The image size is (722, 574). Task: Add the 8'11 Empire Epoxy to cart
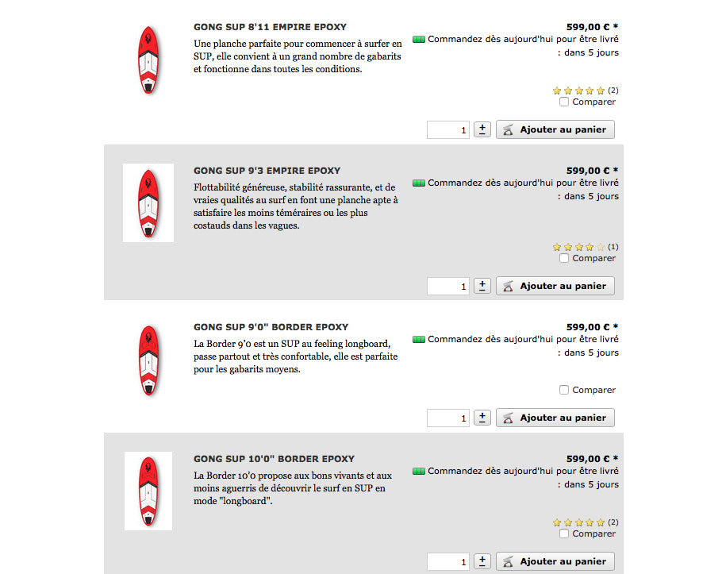coord(555,129)
